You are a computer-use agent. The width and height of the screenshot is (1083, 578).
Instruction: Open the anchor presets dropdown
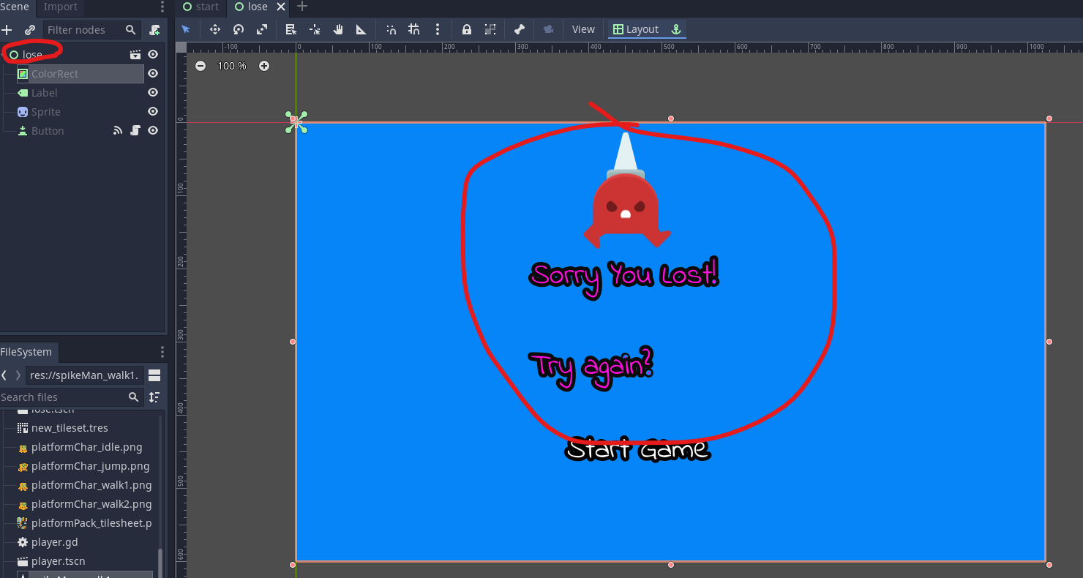pyautogui.click(x=676, y=29)
